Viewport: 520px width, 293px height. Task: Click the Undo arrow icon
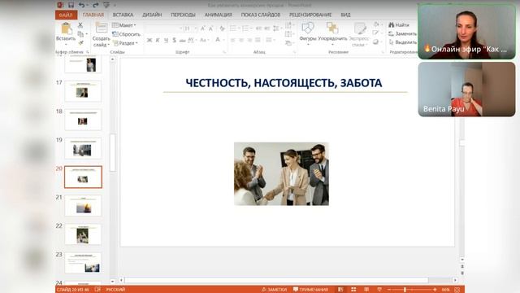pyautogui.click(x=81, y=5)
